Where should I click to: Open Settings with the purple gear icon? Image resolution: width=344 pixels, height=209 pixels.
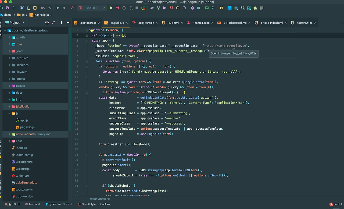192,8
